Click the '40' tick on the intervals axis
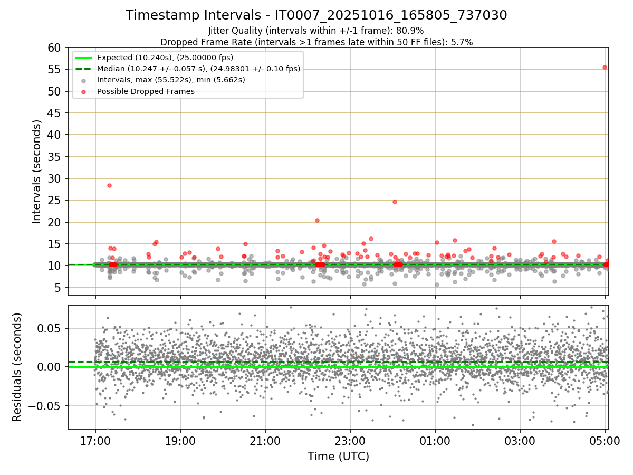 click(x=54, y=135)
